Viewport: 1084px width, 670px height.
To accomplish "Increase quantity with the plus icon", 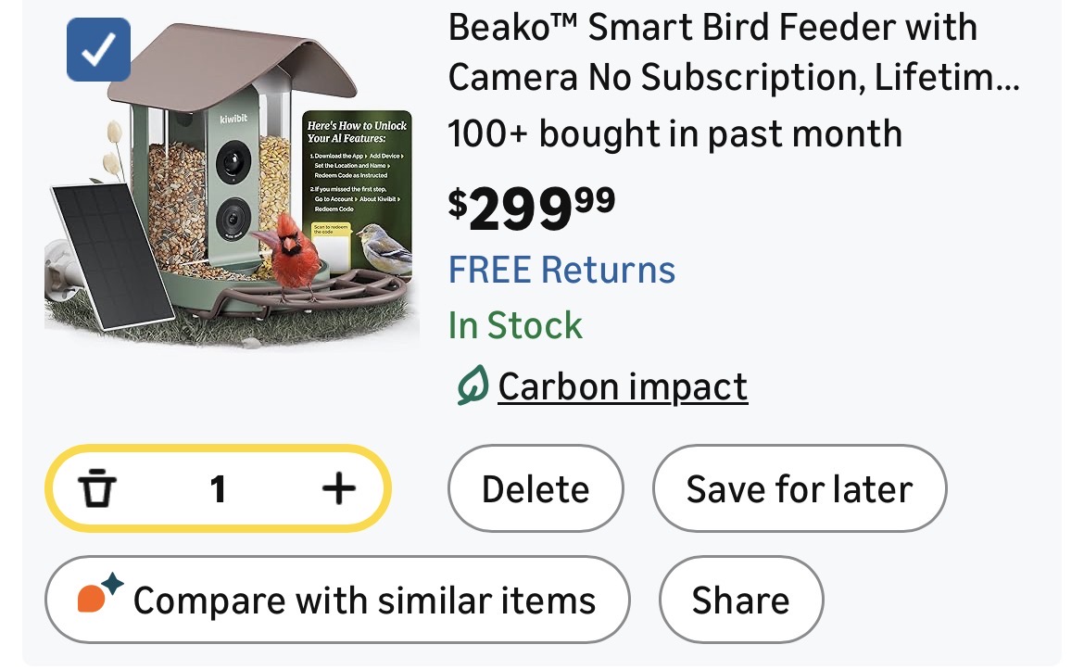I will point(338,488).
